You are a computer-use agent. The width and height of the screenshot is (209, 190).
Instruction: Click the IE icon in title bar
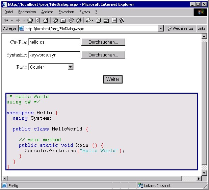(x=4, y=4)
